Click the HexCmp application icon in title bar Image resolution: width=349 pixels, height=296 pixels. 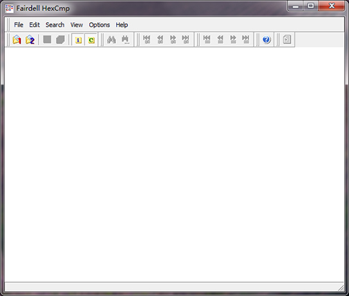tap(10, 8)
